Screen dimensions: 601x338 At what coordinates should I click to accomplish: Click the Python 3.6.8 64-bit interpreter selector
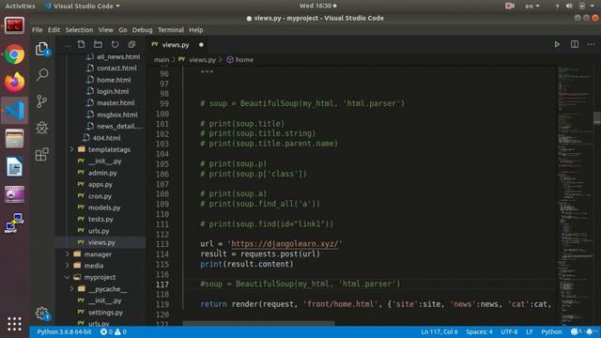point(64,331)
